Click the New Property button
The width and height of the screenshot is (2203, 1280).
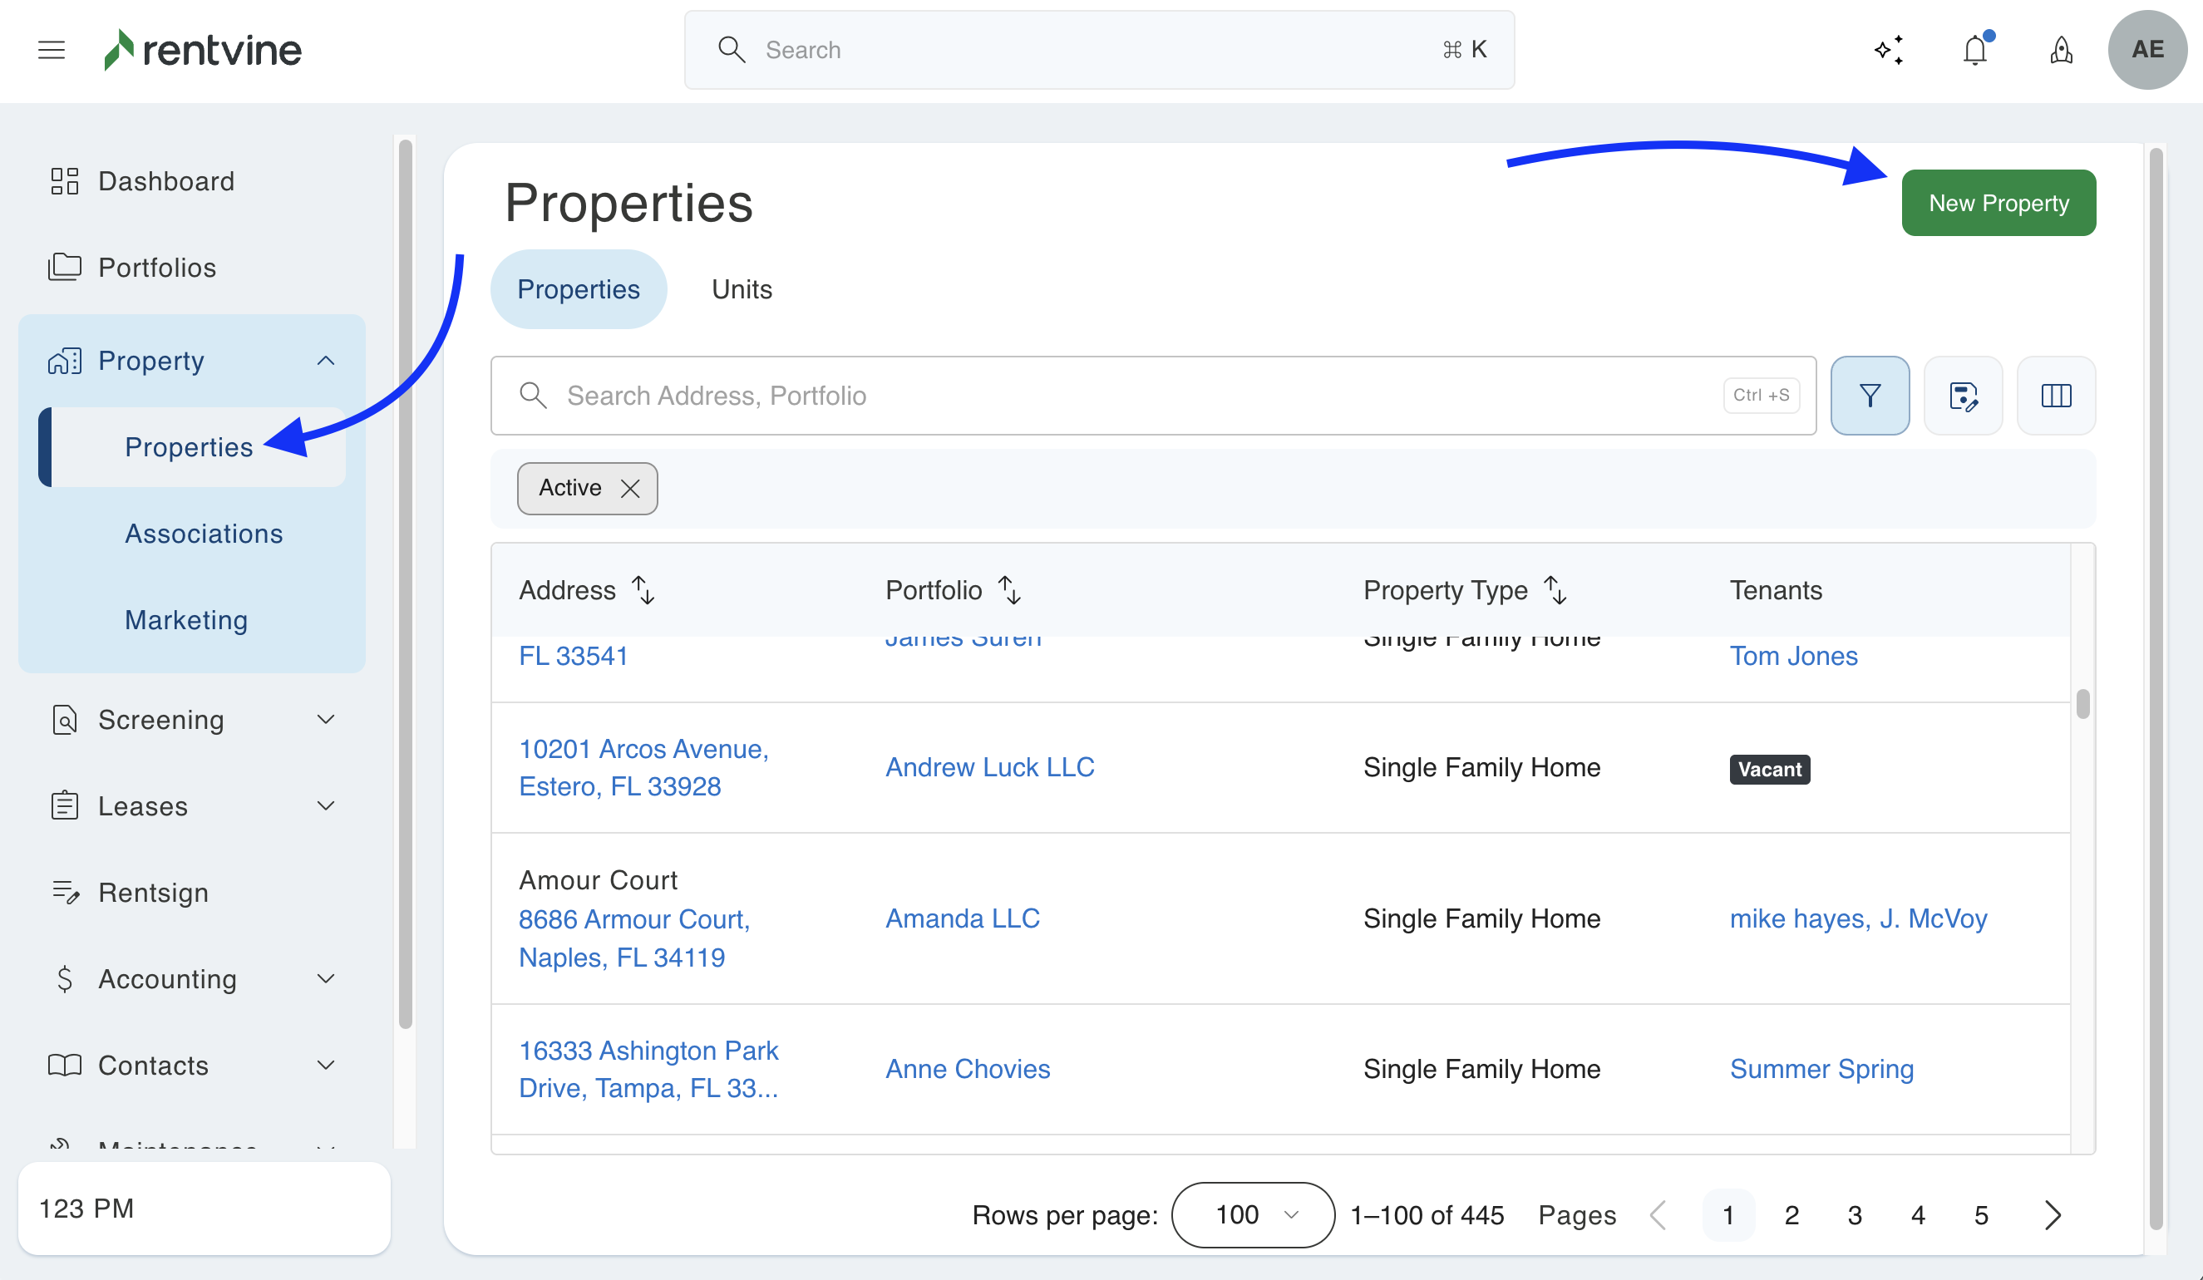point(1998,203)
